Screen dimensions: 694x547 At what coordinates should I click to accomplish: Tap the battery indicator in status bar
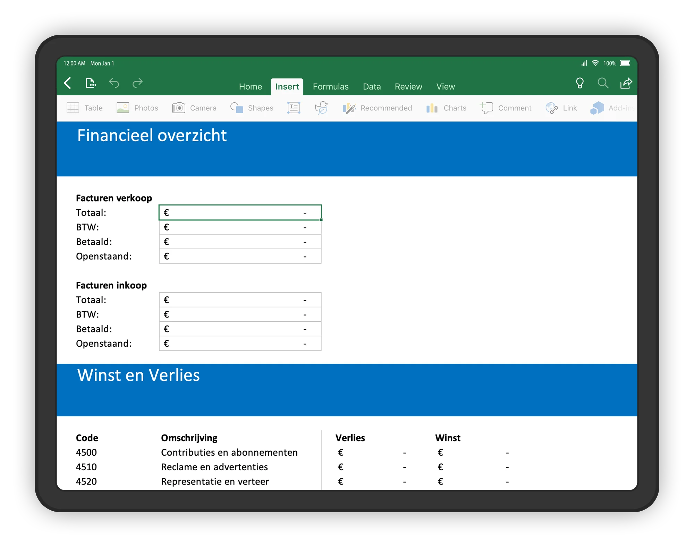(625, 63)
